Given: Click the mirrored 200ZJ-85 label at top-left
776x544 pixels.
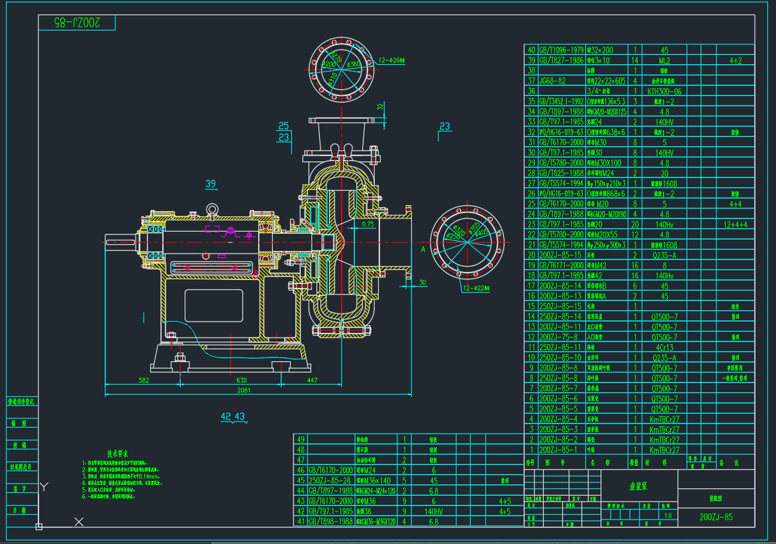Looking at the screenshot, I should [78, 23].
